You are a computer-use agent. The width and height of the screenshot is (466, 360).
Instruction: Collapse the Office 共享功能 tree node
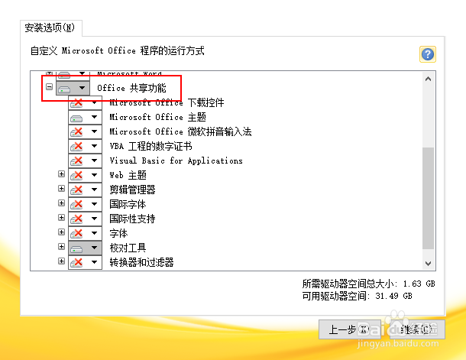pos(50,87)
